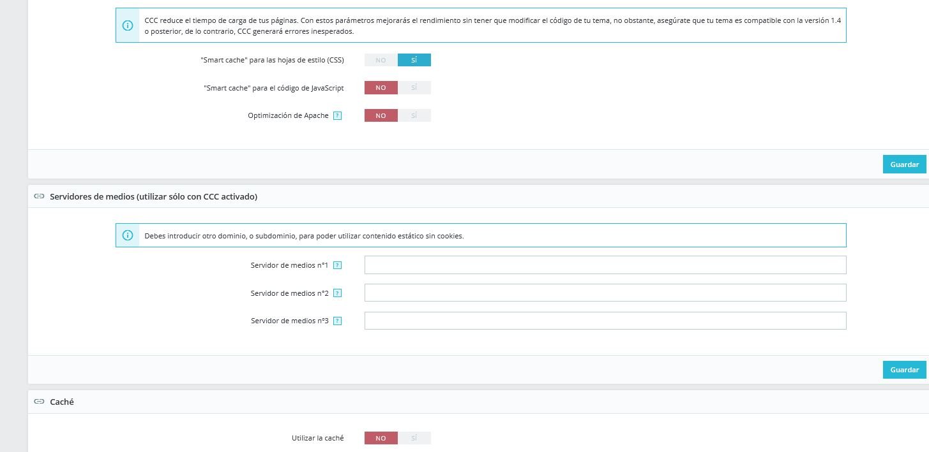Click into the Servidor de medios n°2 field

tap(605, 293)
